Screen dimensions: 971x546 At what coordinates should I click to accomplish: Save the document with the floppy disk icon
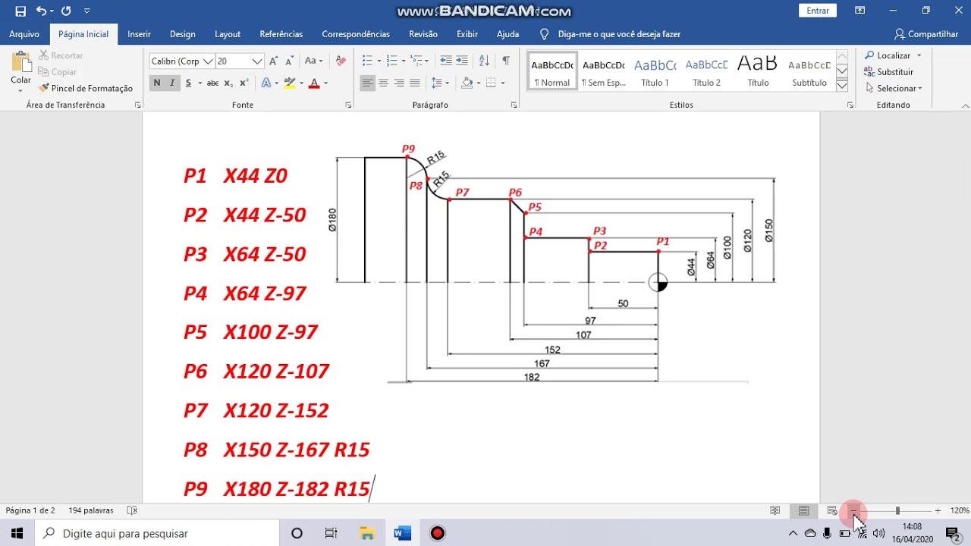point(20,11)
